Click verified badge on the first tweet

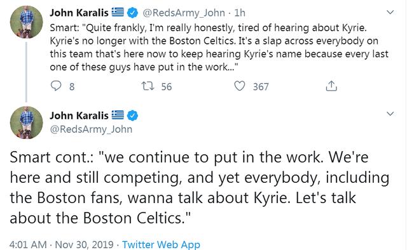click(132, 13)
